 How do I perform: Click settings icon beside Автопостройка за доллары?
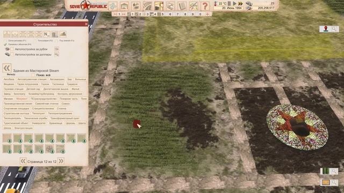point(56,54)
